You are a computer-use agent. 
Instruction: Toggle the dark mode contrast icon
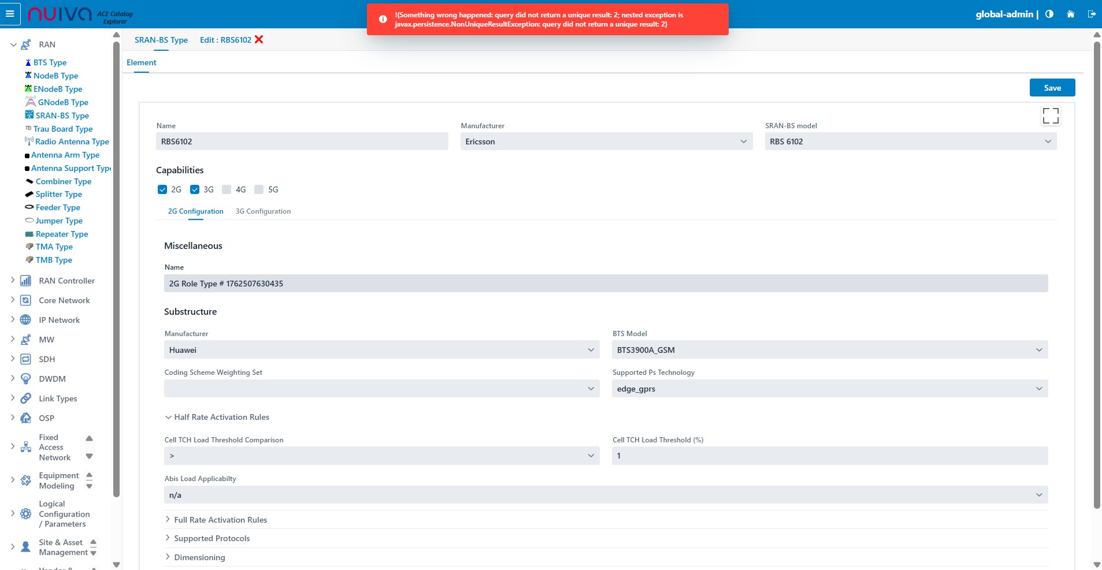(1049, 14)
